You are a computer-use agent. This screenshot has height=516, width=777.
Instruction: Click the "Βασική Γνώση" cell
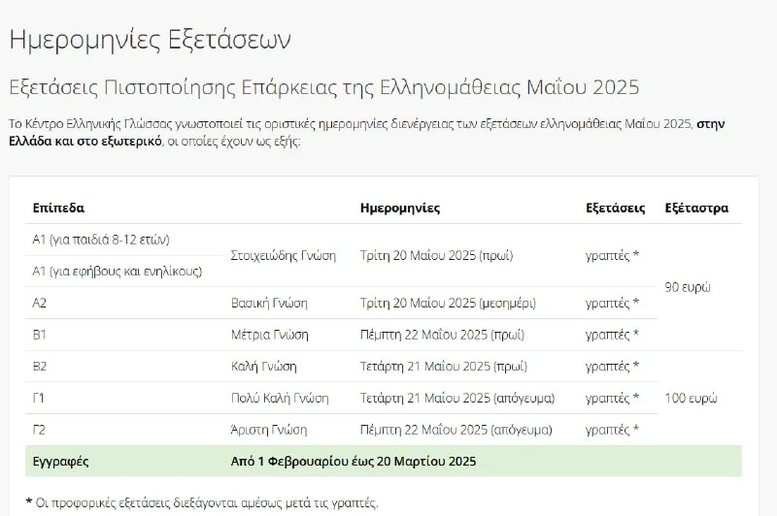268,303
